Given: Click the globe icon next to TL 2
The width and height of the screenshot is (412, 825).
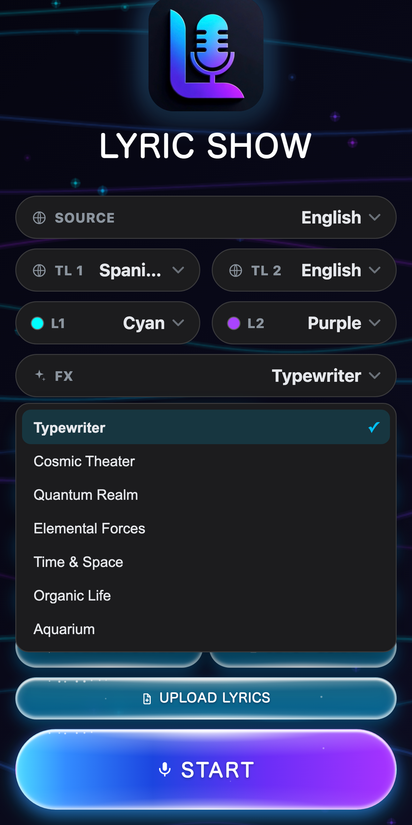Looking at the screenshot, I should [236, 270].
